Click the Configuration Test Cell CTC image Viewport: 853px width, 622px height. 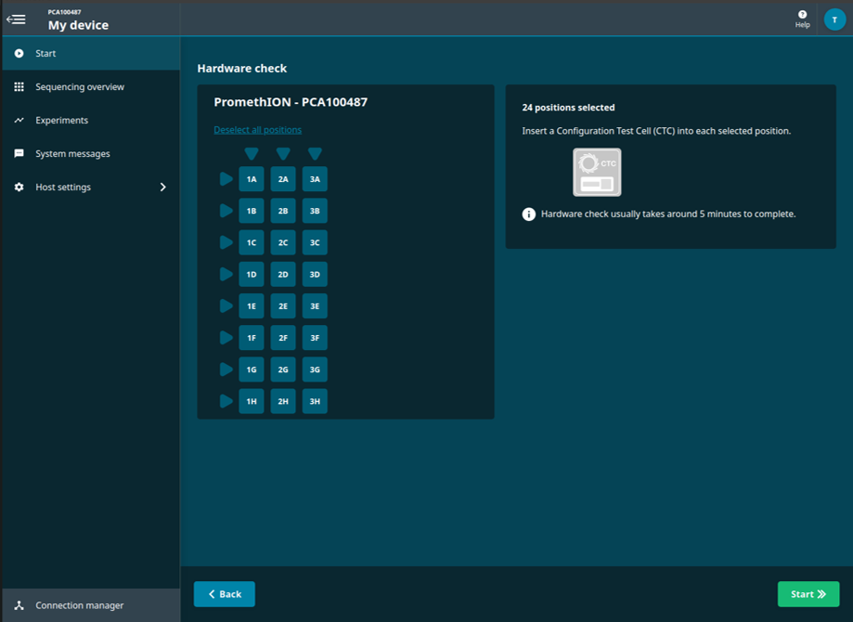597,172
